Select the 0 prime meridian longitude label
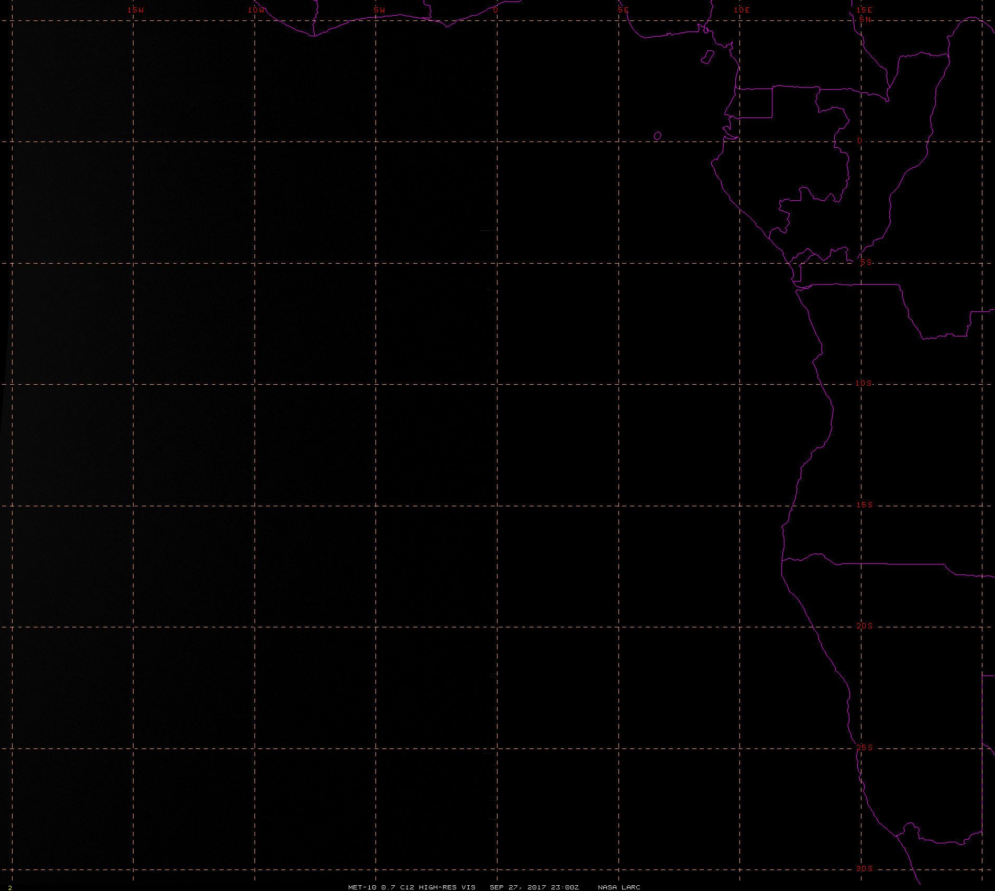This screenshot has width=995, height=891. click(495, 10)
